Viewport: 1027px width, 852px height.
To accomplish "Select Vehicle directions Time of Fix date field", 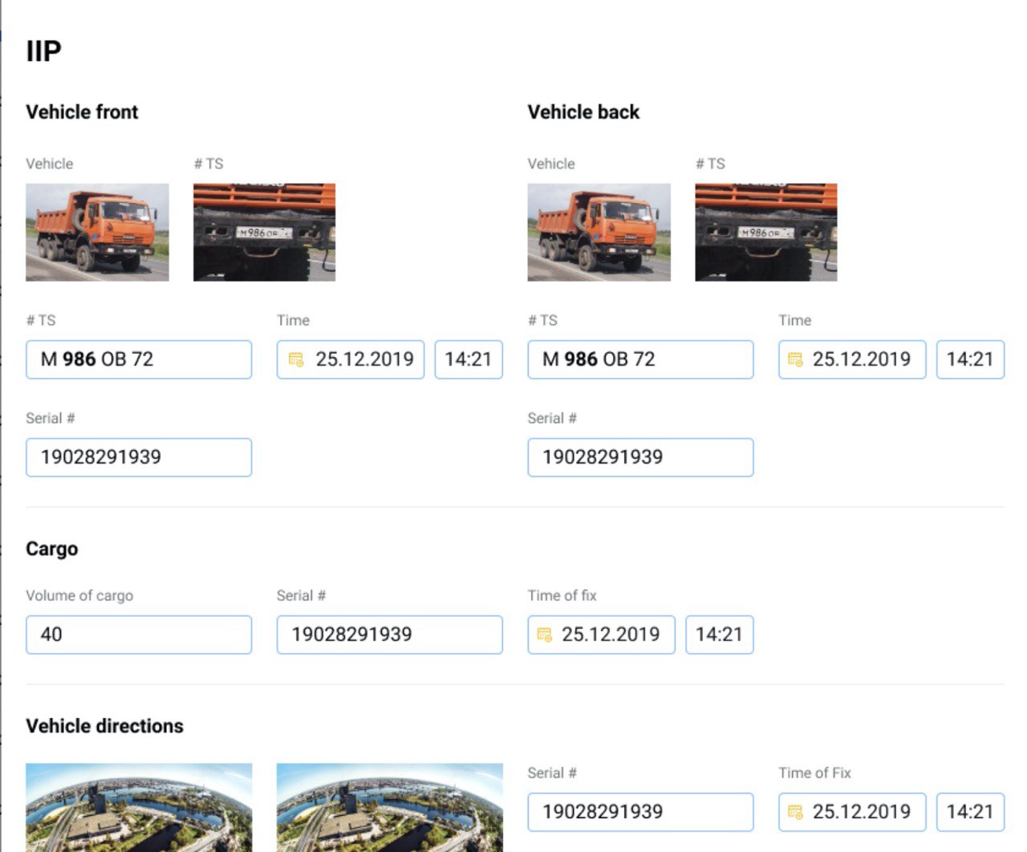I will (852, 812).
